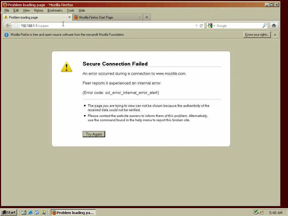Click Problem loading page taskbar button
This screenshot has height=216, width=288.
pos(73,213)
